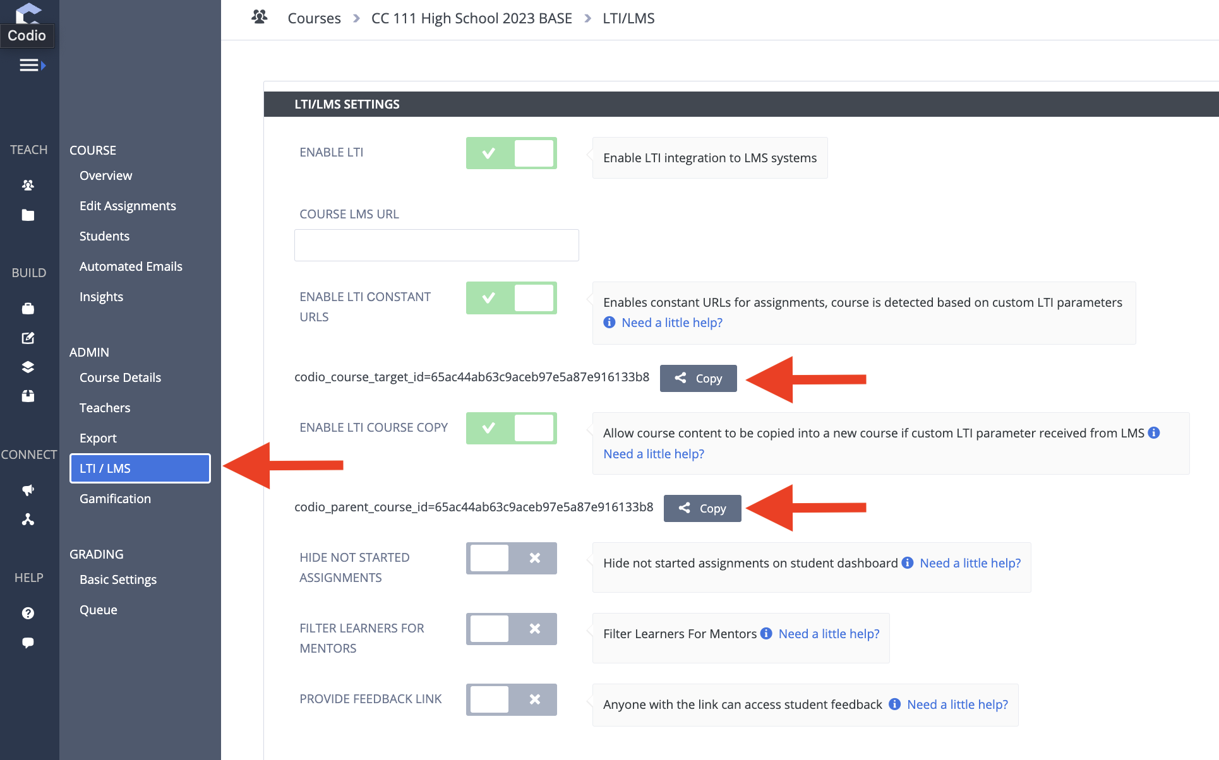
Task: Open the stacked layers icon in sidebar
Action: tap(28, 367)
